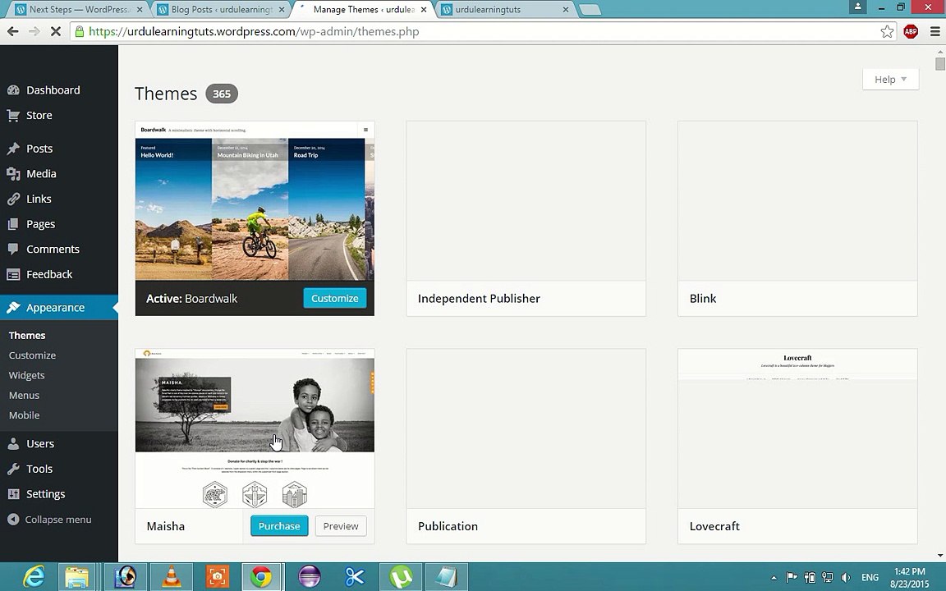Click the Publication theme name
Image resolution: width=946 pixels, height=591 pixels.
pos(448,526)
